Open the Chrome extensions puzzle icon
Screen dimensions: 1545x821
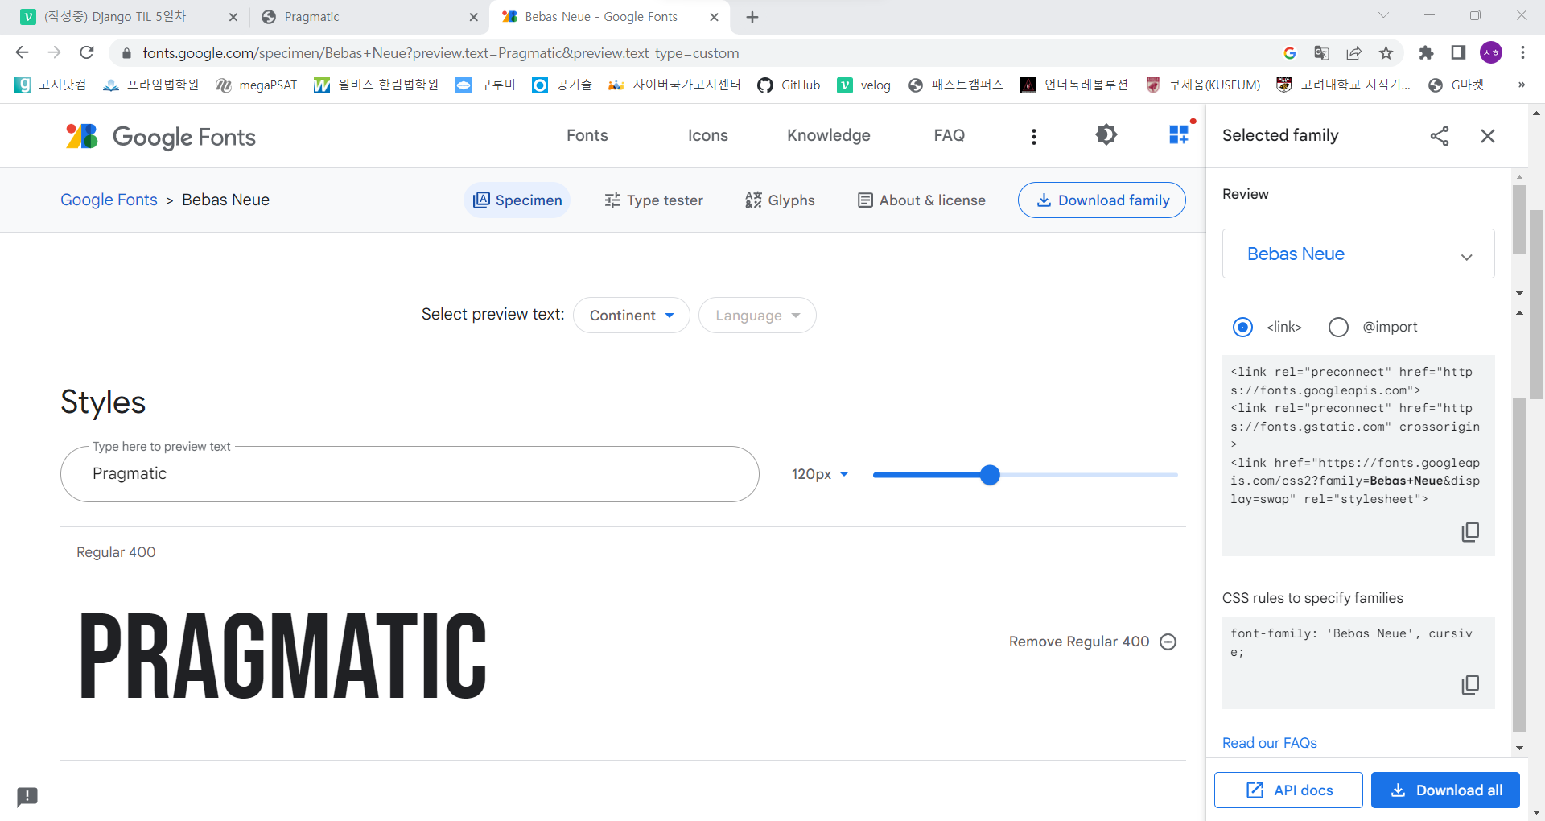(x=1426, y=52)
